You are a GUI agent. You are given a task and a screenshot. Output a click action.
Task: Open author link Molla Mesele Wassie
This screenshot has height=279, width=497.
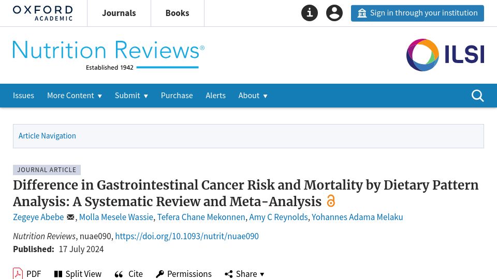pyautogui.click(x=116, y=218)
